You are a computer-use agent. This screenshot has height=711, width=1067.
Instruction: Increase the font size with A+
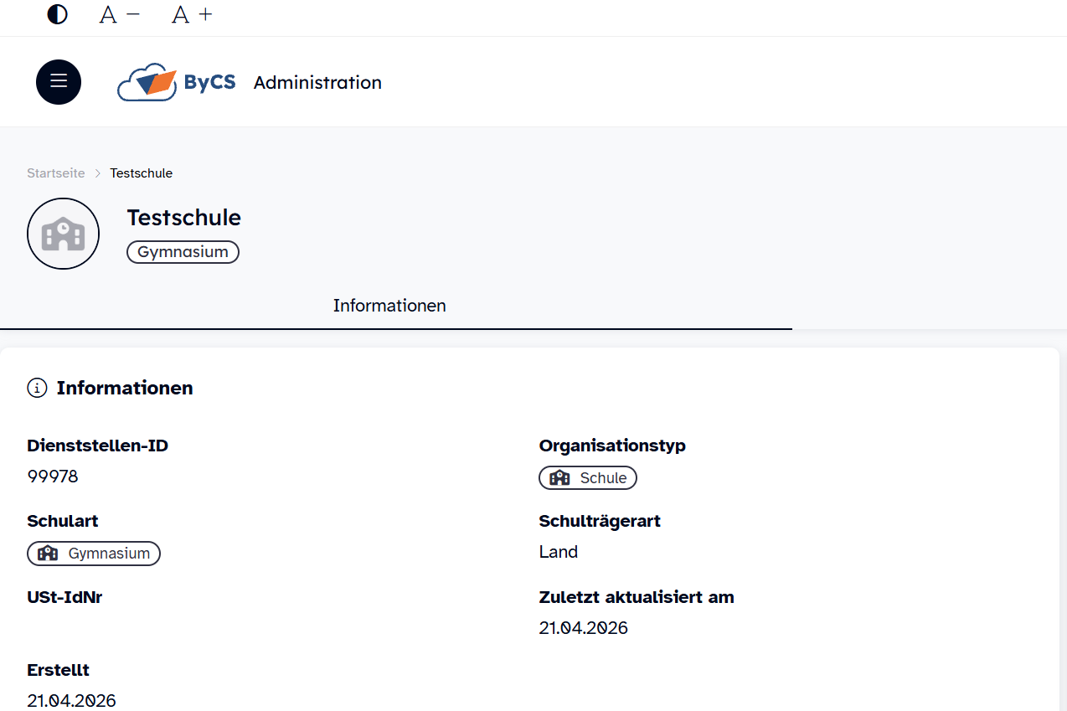[x=191, y=13]
